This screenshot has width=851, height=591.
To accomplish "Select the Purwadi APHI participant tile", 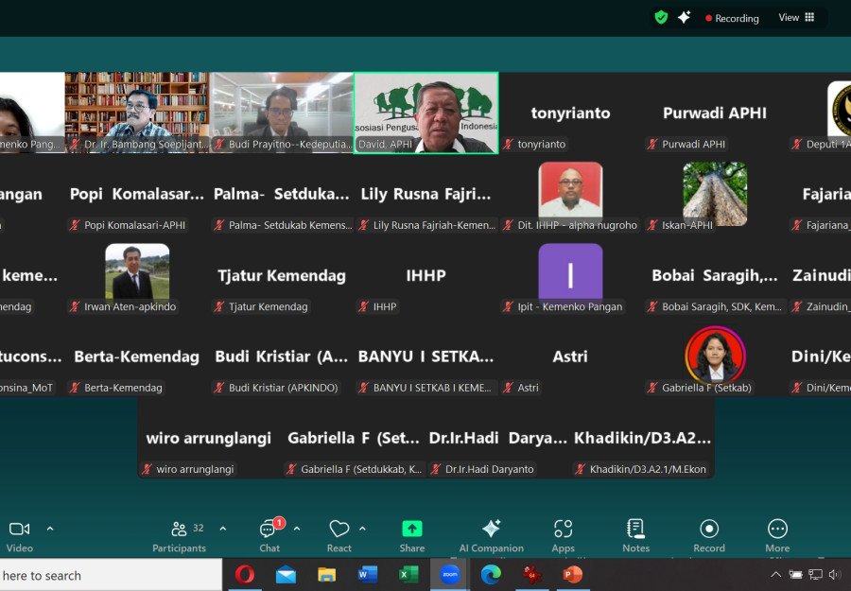I will coord(715,113).
